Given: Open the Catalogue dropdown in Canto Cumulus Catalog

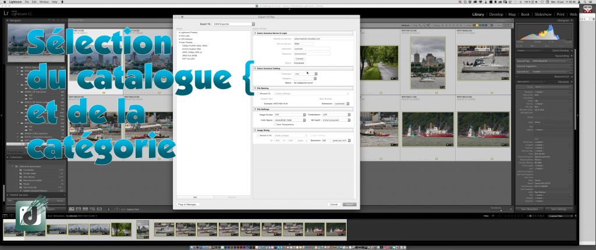Looking at the screenshot, I should coord(306,74).
